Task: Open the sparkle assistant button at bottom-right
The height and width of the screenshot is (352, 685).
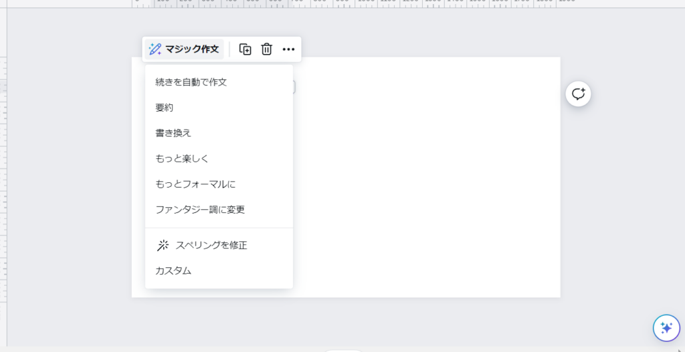Action: pos(666,327)
